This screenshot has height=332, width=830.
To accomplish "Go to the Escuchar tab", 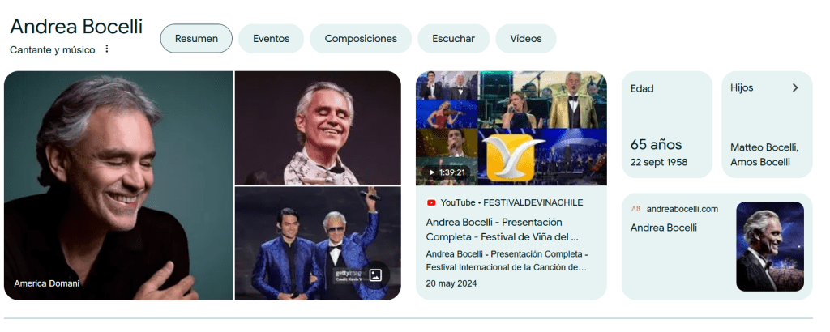I will click(453, 39).
